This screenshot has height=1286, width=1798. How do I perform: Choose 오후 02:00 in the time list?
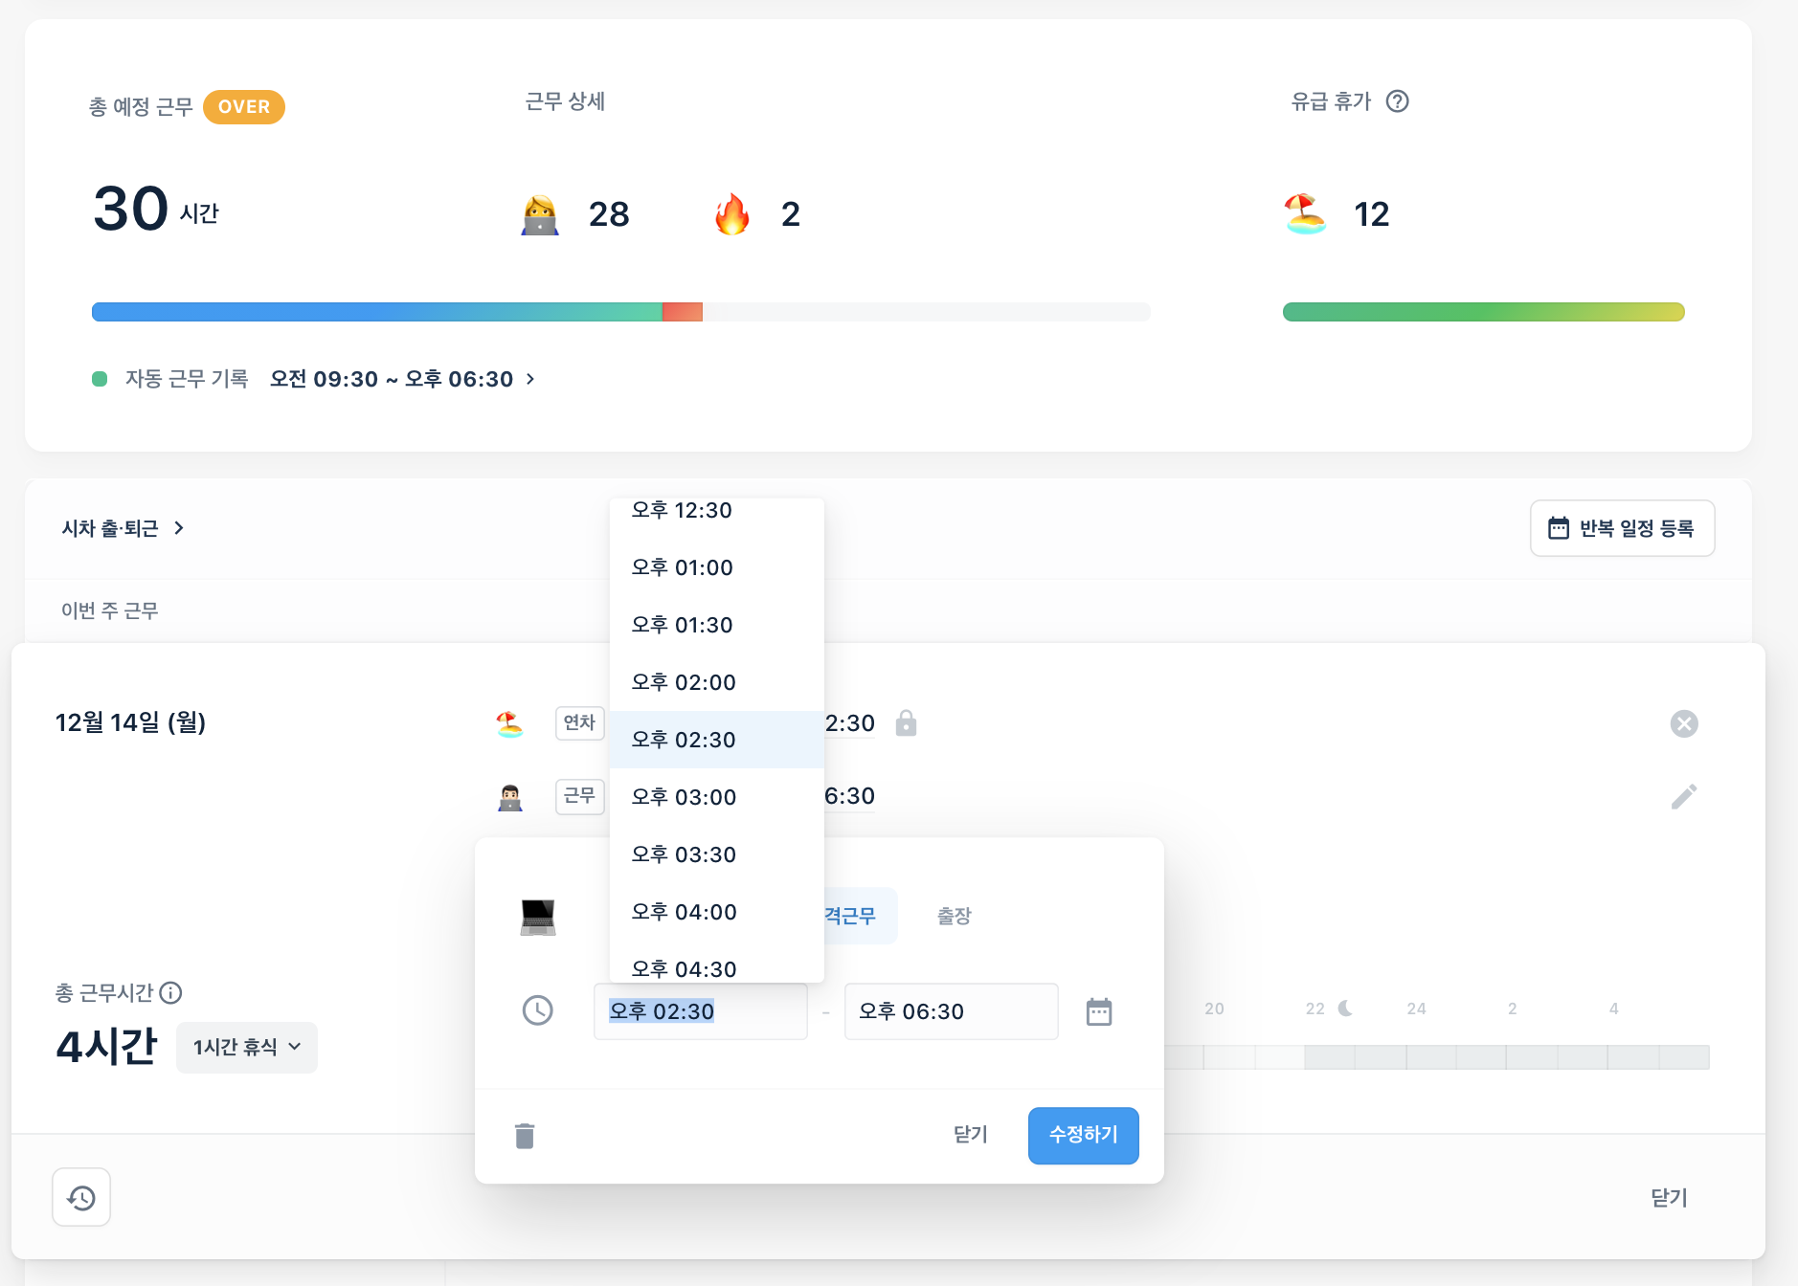click(716, 682)
